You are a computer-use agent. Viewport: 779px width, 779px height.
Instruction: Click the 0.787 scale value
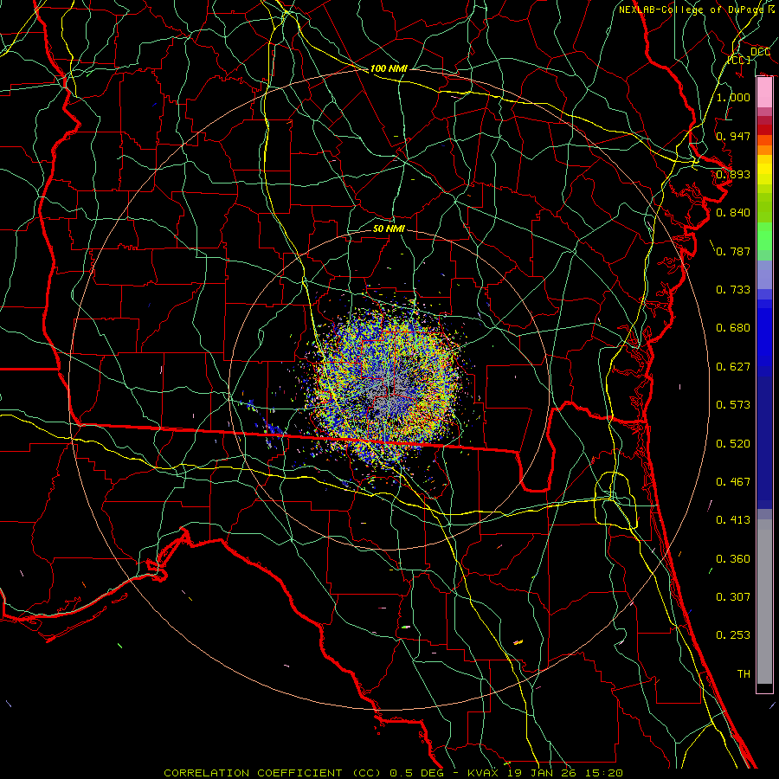(x=733, y=251)
